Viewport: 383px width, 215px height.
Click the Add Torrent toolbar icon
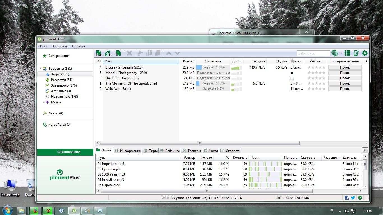(99, 53)
